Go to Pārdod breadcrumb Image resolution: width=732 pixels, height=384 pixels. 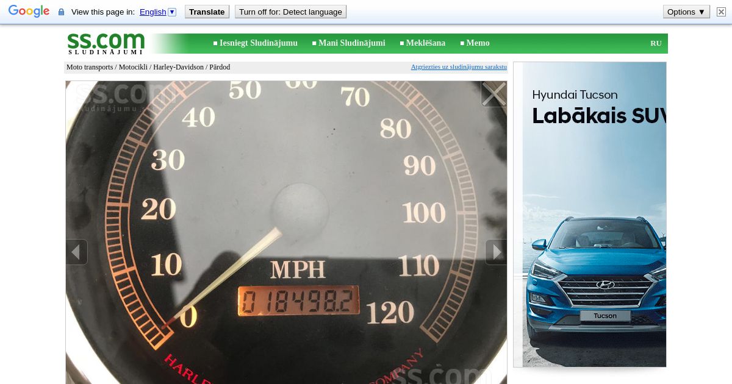[220, 67]
